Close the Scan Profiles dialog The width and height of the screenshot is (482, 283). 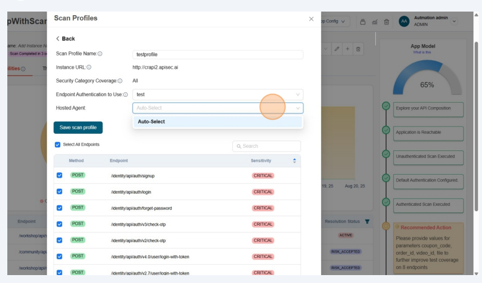tap(311, 19)
